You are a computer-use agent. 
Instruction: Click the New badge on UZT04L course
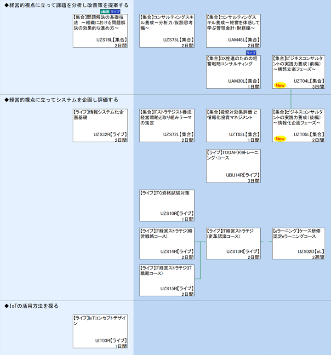pyautogui.click(x=280, y=86)
